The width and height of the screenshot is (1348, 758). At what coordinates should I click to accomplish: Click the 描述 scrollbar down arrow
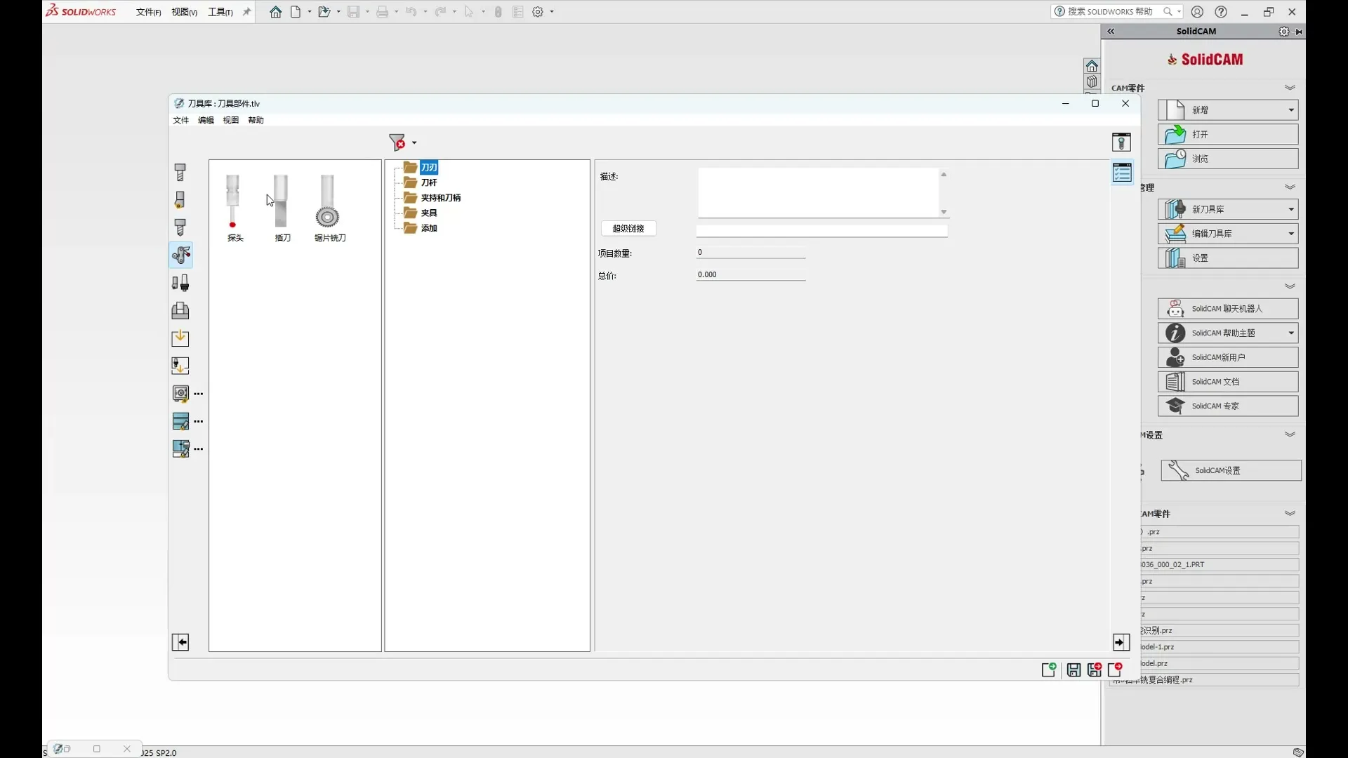(x=944, y=212)
